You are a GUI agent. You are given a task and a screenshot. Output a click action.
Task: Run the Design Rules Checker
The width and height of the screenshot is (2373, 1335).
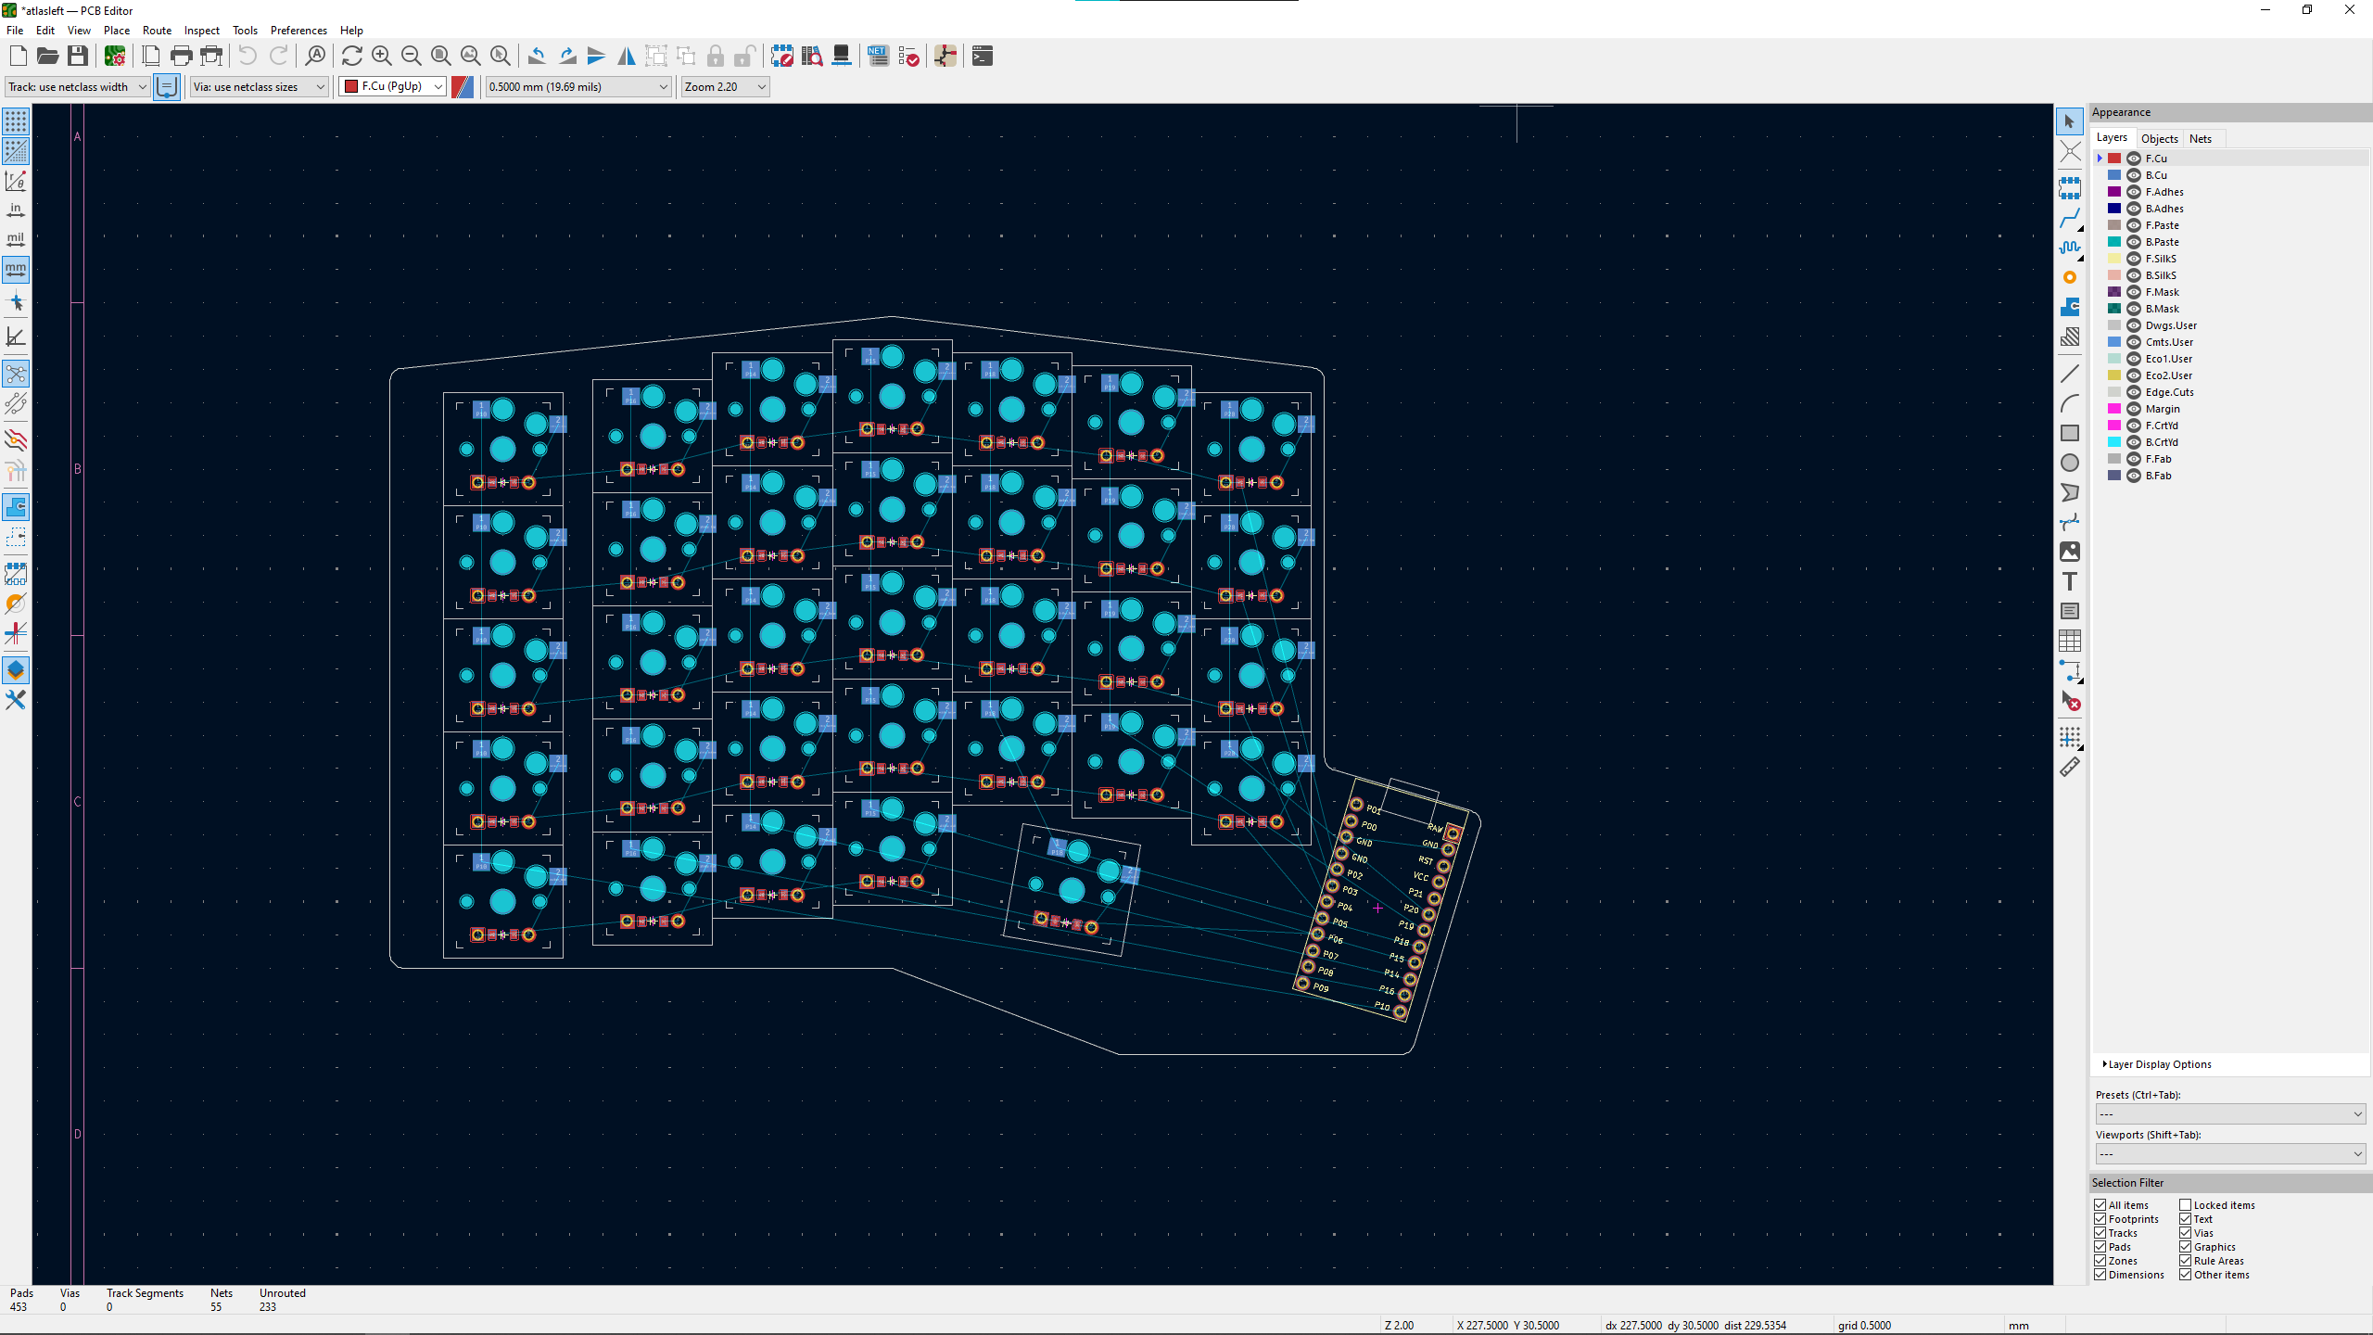coord(908,56)
